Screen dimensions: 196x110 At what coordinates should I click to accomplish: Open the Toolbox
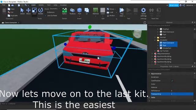(72, 11)
